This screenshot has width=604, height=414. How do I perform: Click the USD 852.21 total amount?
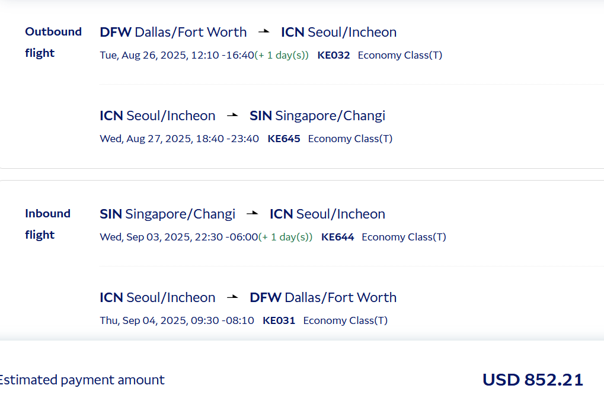533,380
